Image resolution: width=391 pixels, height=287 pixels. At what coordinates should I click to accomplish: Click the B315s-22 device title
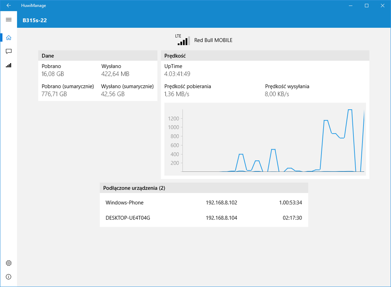(35, 21)
